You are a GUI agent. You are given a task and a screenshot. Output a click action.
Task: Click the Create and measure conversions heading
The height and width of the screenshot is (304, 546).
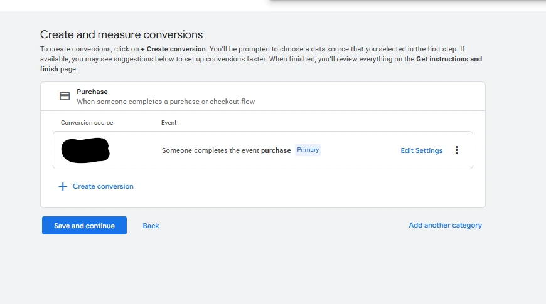[121, 34]
